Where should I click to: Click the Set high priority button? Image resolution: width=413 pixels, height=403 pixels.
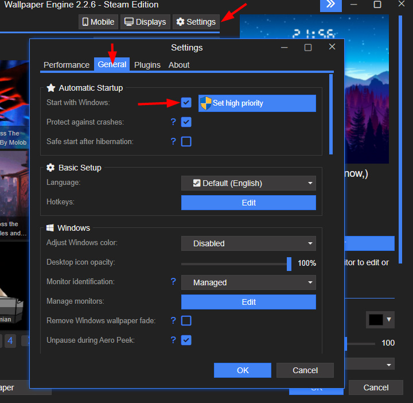[x=257, y=103]
